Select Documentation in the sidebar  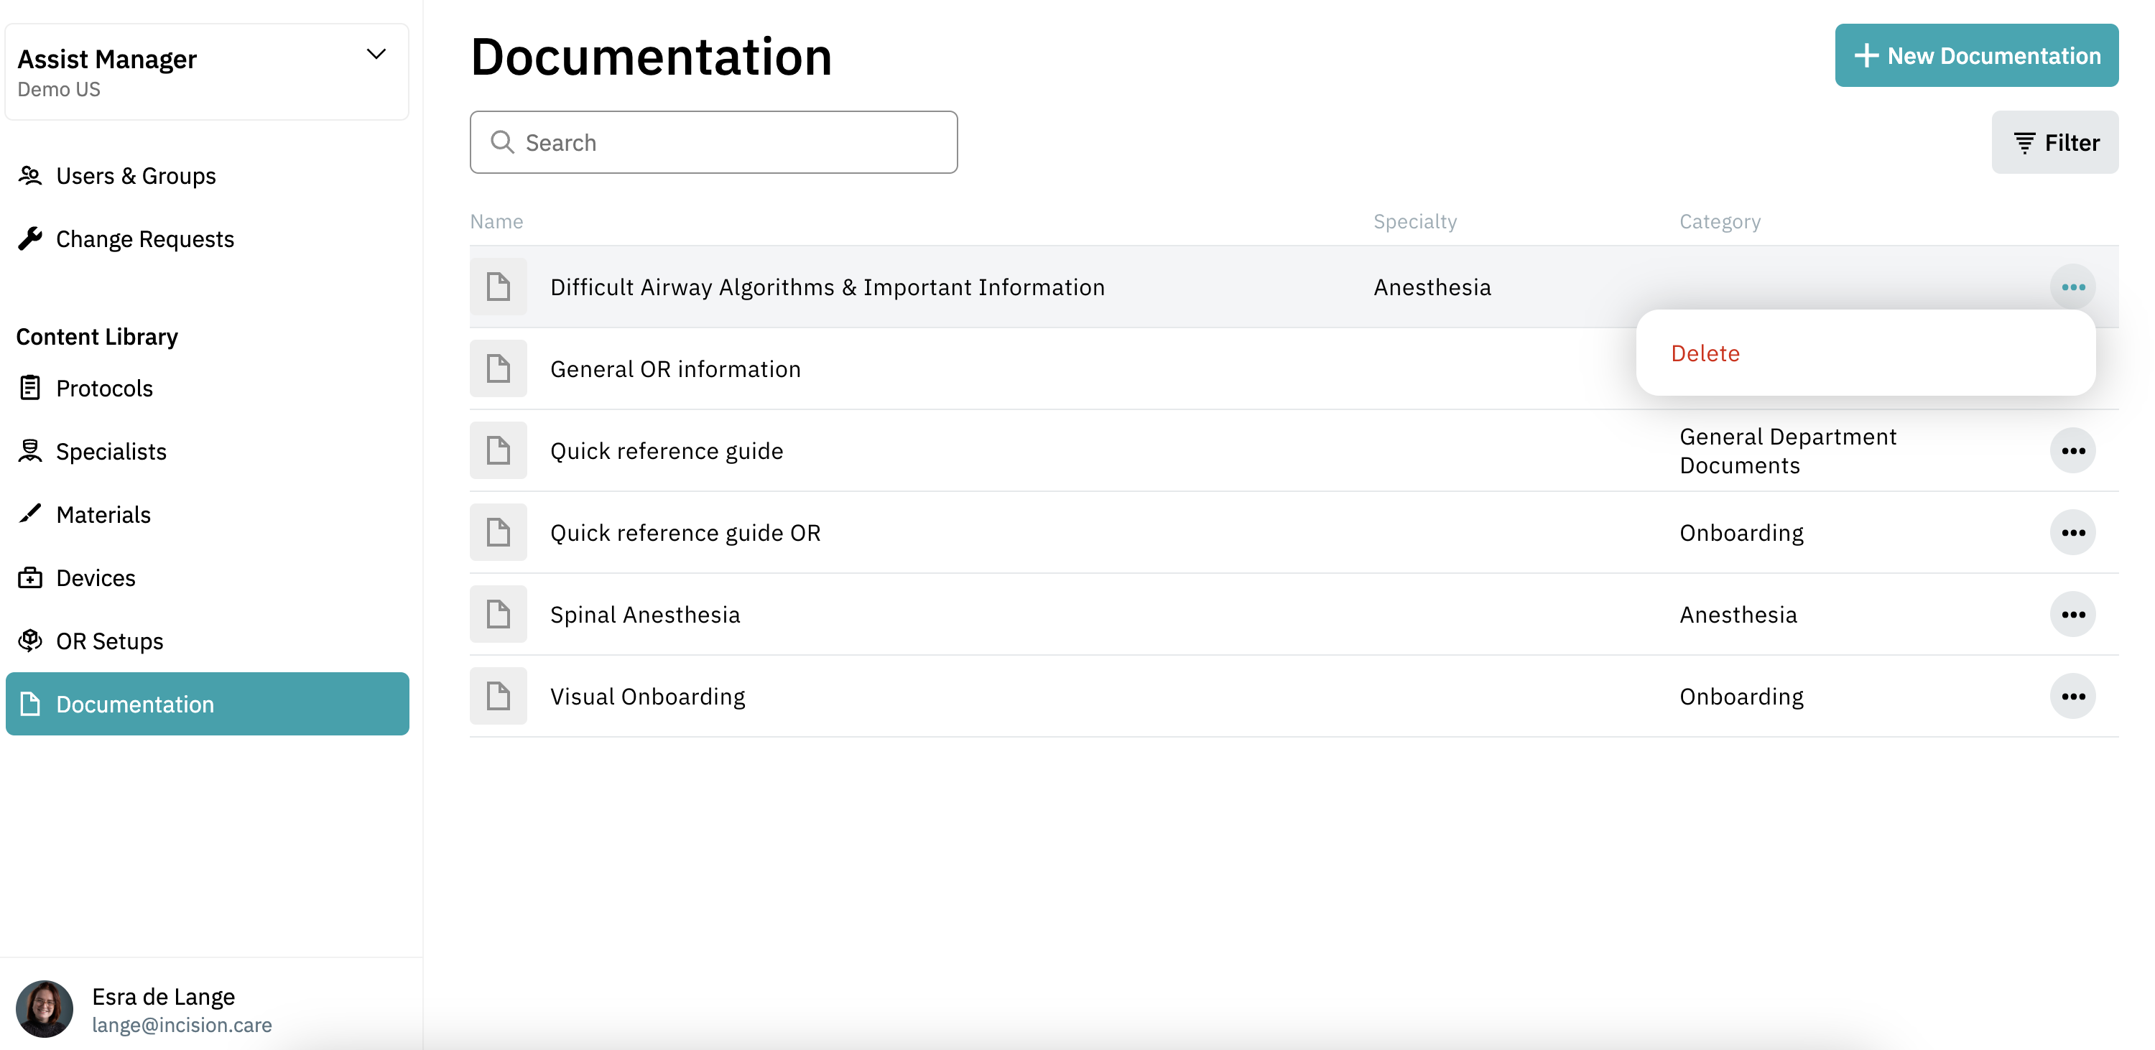(208, 704)
